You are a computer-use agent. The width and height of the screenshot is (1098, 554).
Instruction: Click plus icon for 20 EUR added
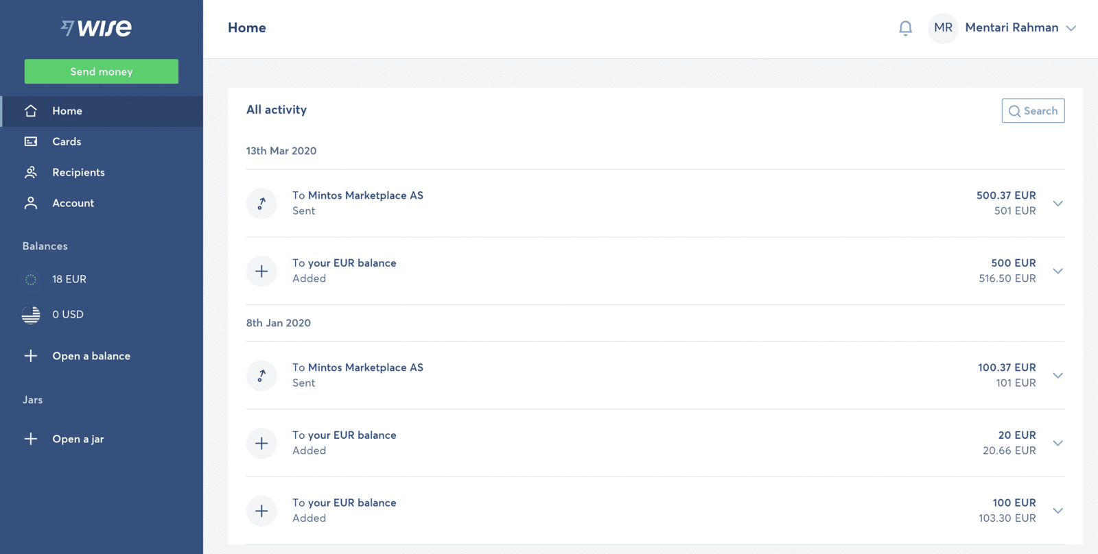[x=261, y=444]
